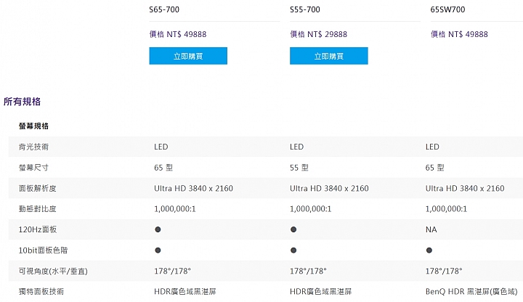Viewport: 523px width, 302px height.
Task: Click 立即購買 button under S55-700
Action: click(x=329, y=56)
